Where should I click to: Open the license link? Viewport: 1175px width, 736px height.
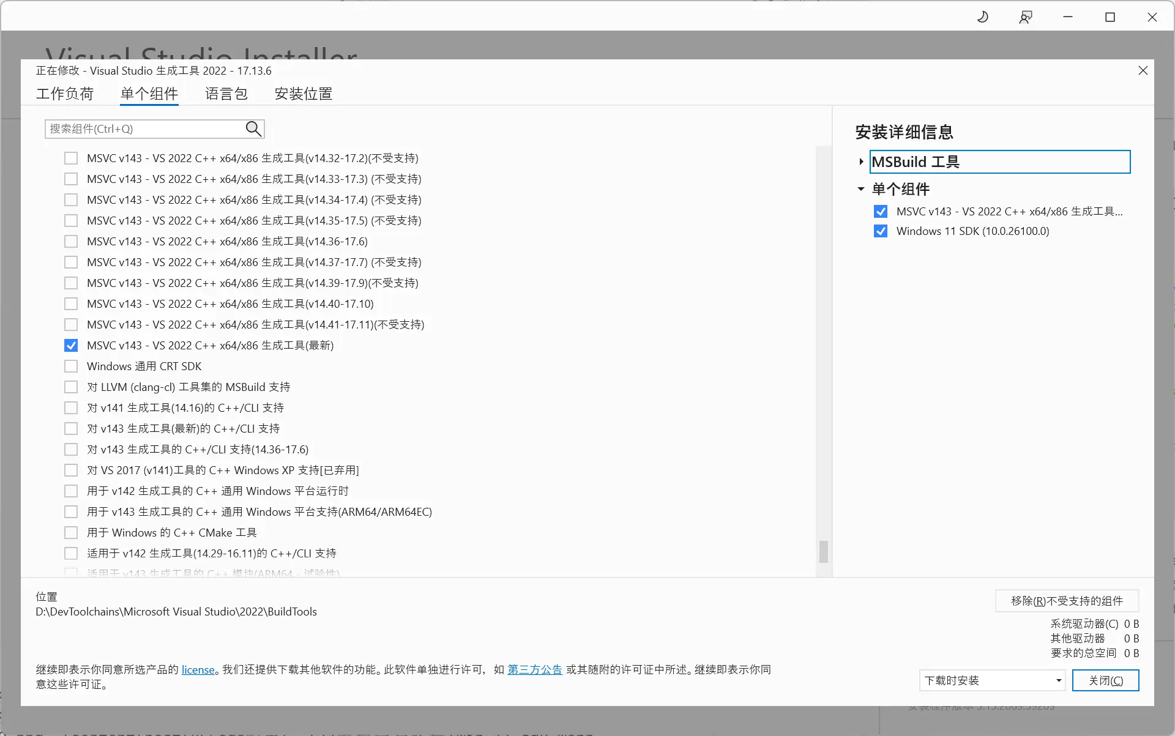tap(198, 670)
